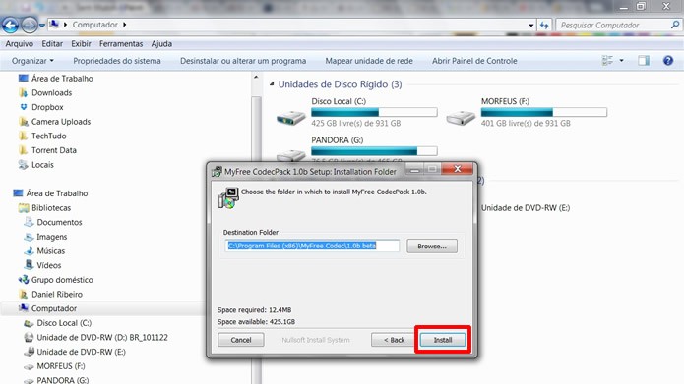This screenshot has width=684, height=384.
Task: Open Camera Uploads folder in sidebar
Action: click(61, 122)
